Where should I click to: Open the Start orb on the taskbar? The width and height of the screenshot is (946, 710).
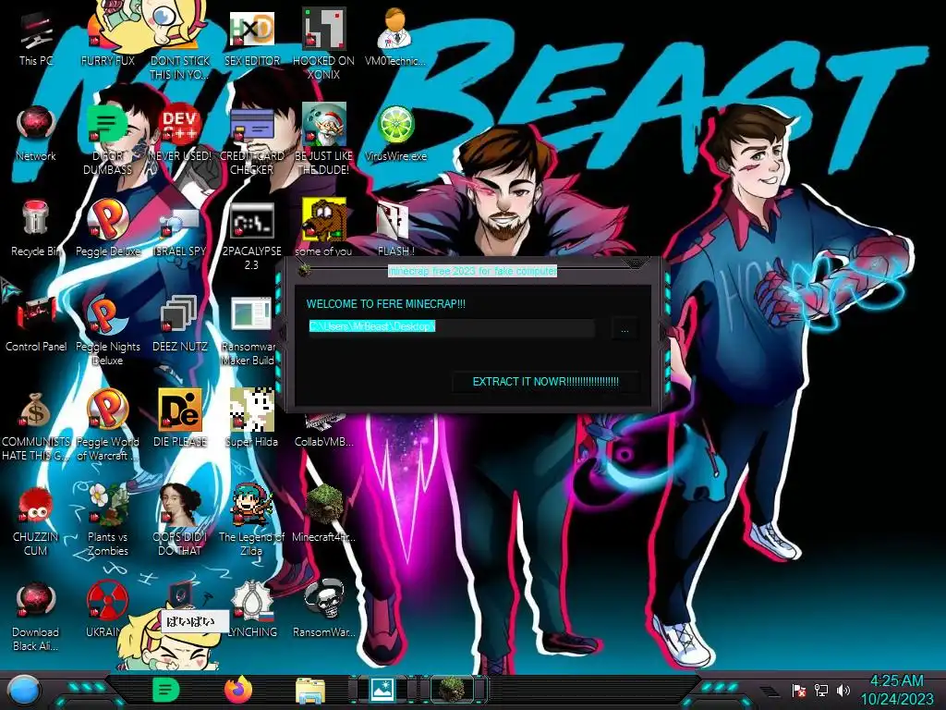tap(24, 690)
